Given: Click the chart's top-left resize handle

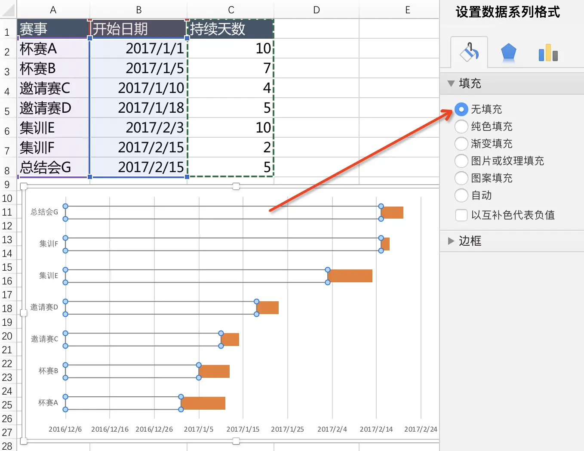Looking at the screenshot, I should tap(24, 186).
